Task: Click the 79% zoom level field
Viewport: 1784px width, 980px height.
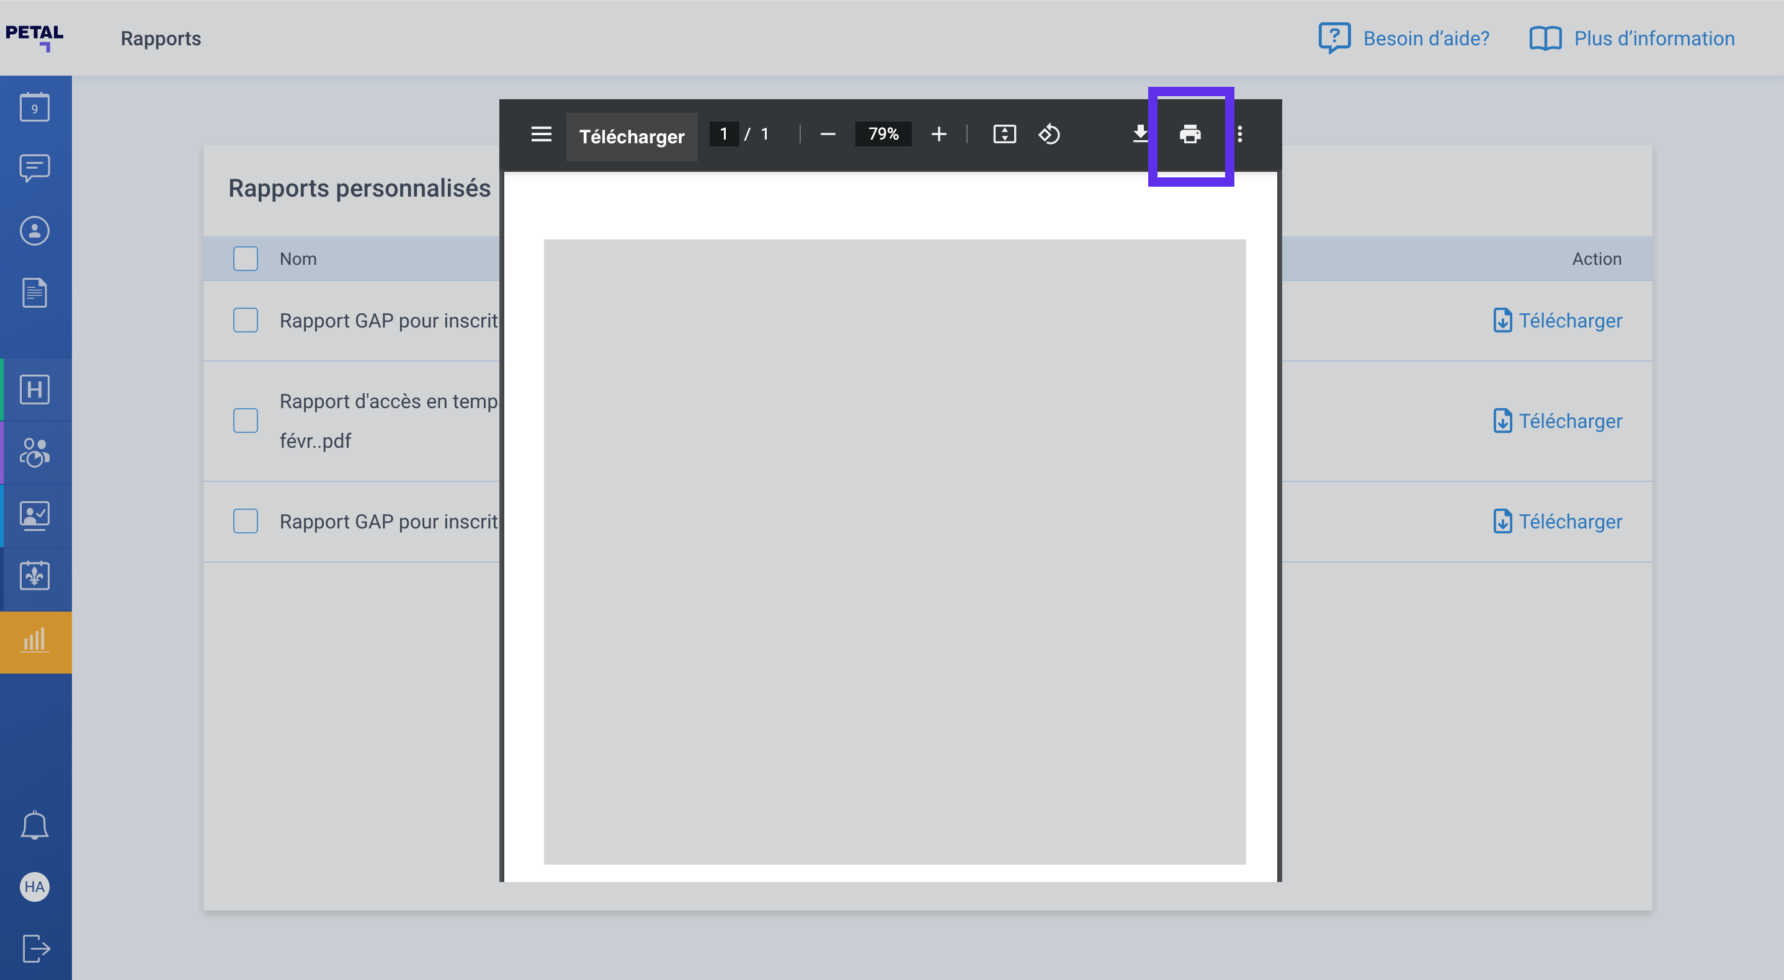Action: [x=883, y=134]
